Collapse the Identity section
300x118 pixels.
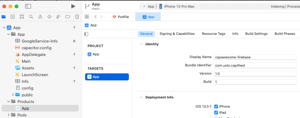click(x=141, y=44)
